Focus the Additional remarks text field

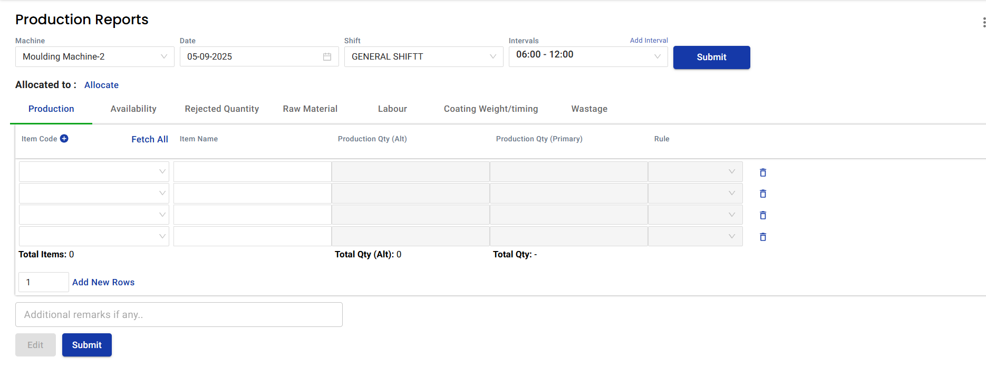pyautogui.click(x=179, y=314)
